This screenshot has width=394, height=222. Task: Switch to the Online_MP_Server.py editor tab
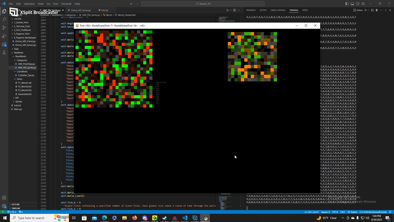click(81, 10)
